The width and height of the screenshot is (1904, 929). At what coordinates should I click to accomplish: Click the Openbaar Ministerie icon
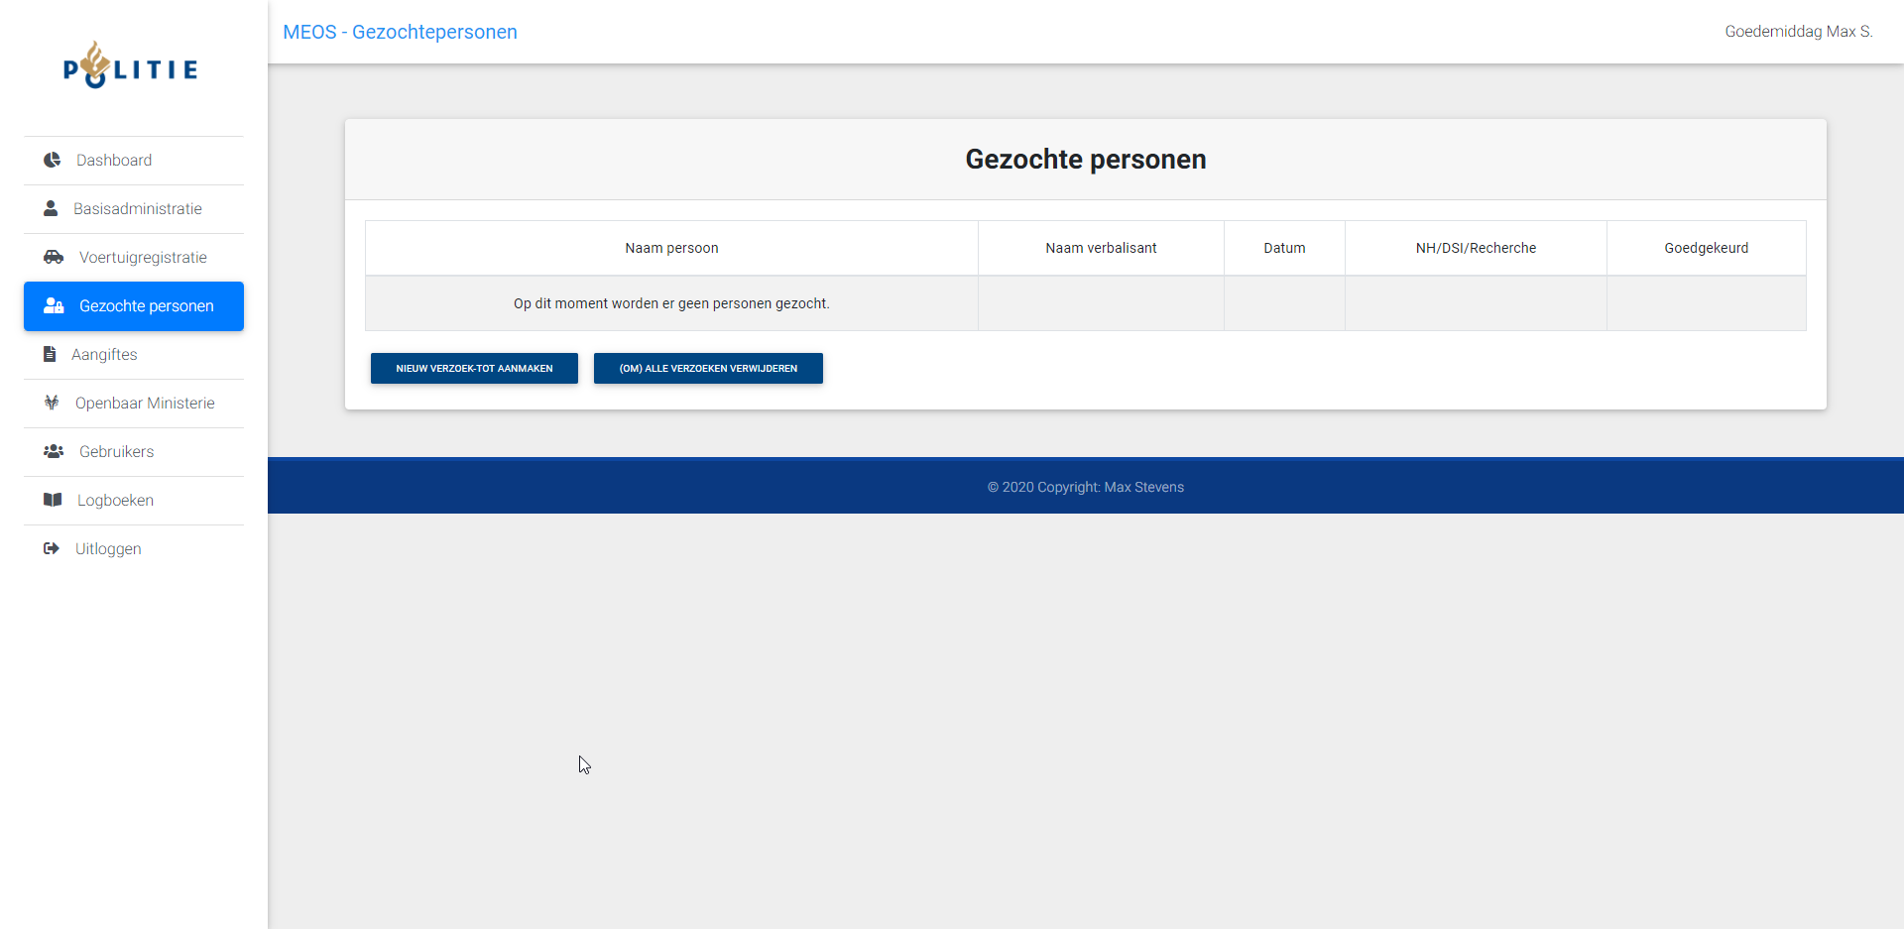52,403
